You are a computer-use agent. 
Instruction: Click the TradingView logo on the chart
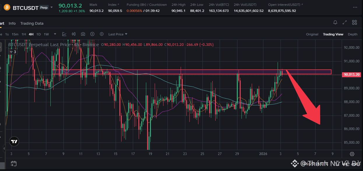pyautogui.click(x=14, y=142)
